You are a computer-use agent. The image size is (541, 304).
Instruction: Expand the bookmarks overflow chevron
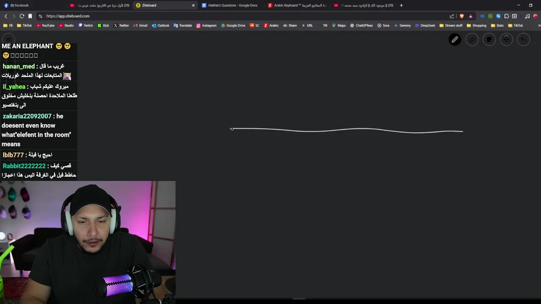[x=539, y=25]
